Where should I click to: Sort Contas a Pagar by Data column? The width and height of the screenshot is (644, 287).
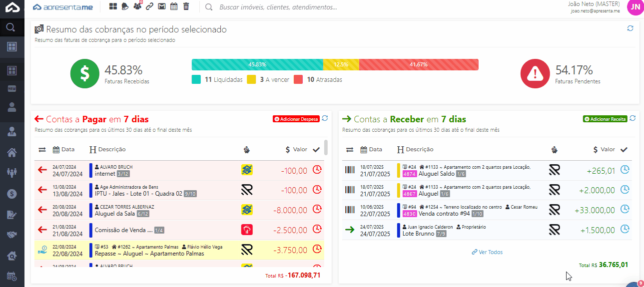point(64,149)
